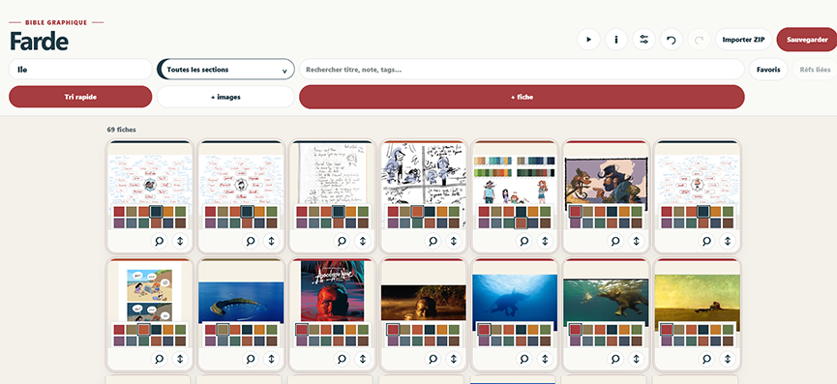837x384 pixels.
Task: Click reorder arrows on character palette sheet card
Action: (x=545, y=241)
